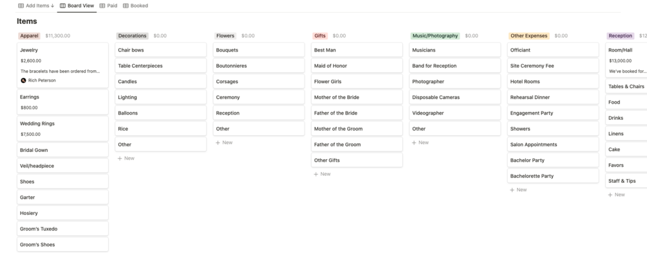Open the Bouquets card

(259, 50)
